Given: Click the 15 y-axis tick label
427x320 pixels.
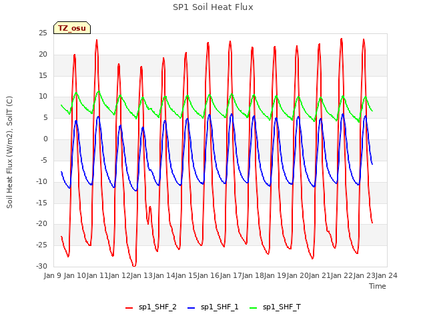Looking at the screenshot, I should [43, 75].
